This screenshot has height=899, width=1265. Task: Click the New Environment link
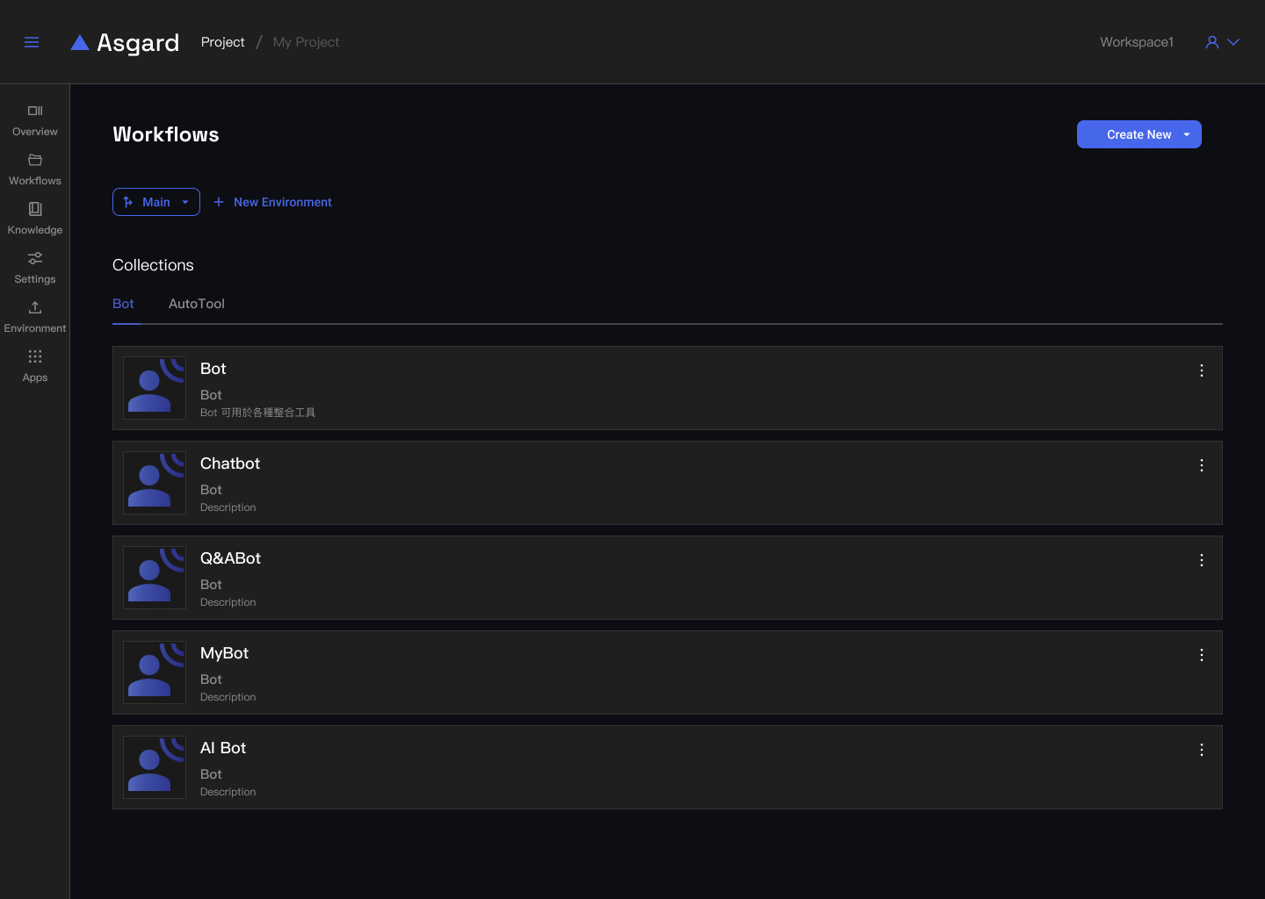pyautogui.click(x=273, y=202)
